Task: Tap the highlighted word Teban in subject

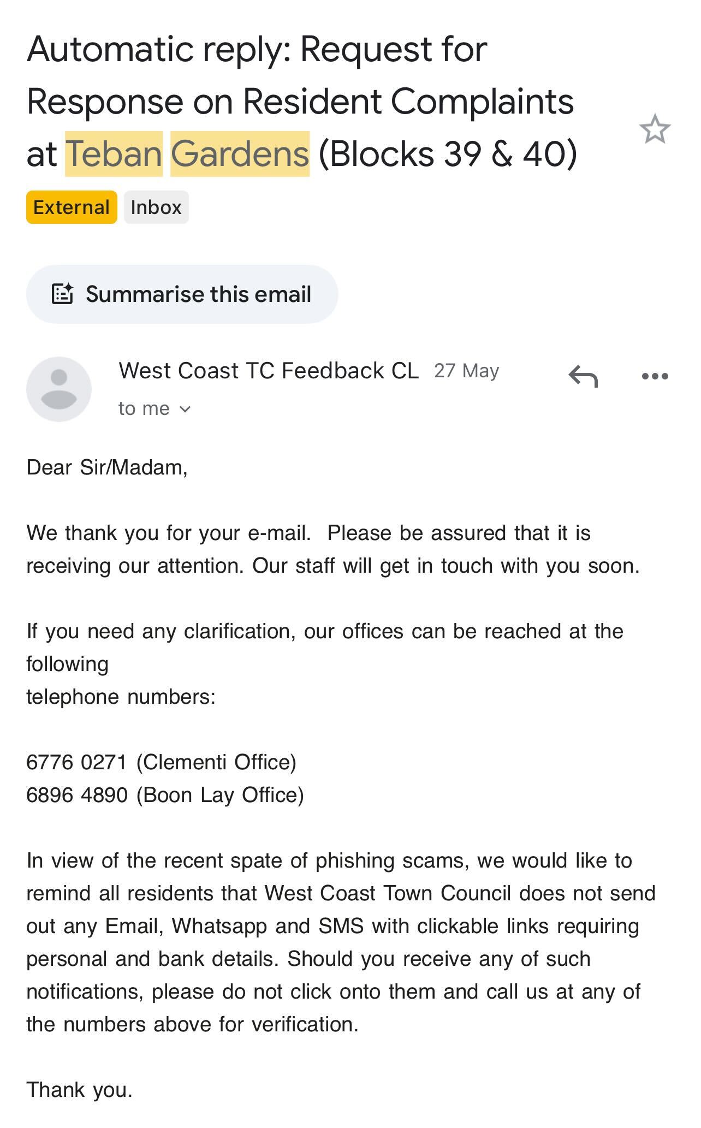Action: coord(114,154)
